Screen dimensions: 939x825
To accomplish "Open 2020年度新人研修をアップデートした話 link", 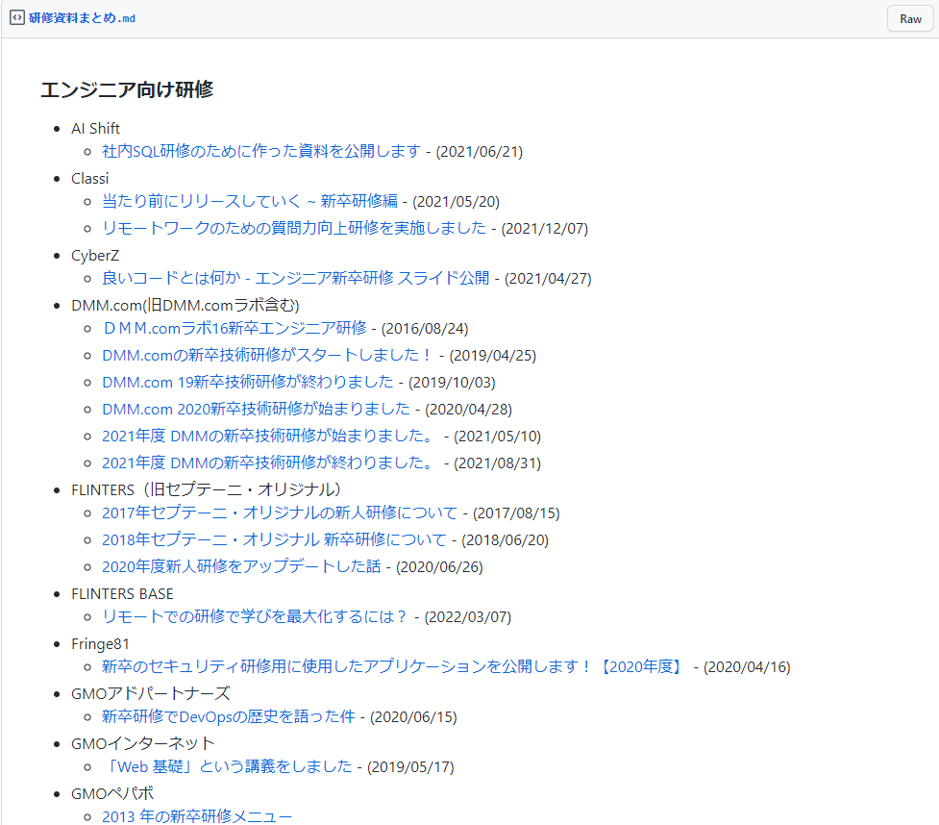I will 241,566.
